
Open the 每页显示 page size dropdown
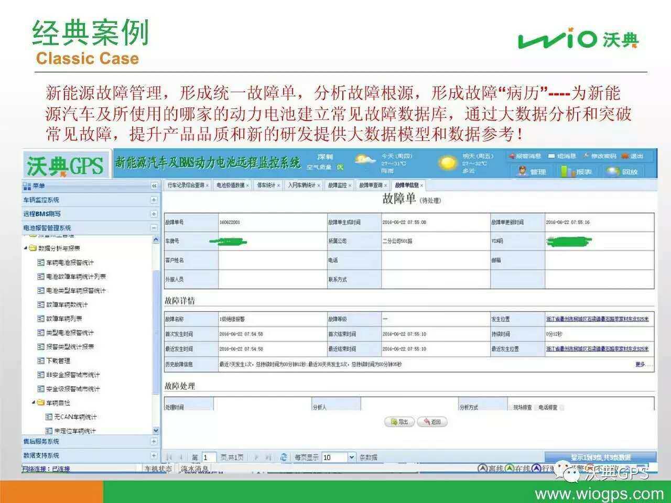pos(351,457)
